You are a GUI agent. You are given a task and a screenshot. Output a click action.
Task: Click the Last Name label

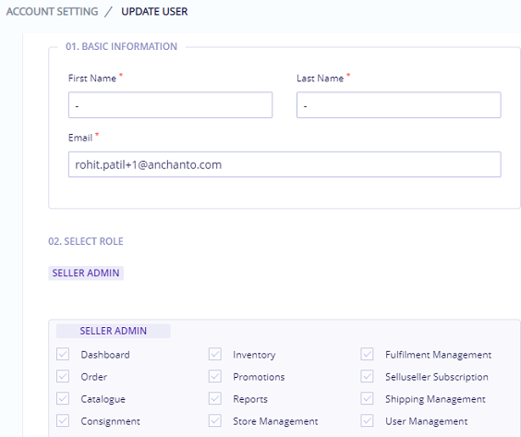pyautogui.click(x=320, y=79)
